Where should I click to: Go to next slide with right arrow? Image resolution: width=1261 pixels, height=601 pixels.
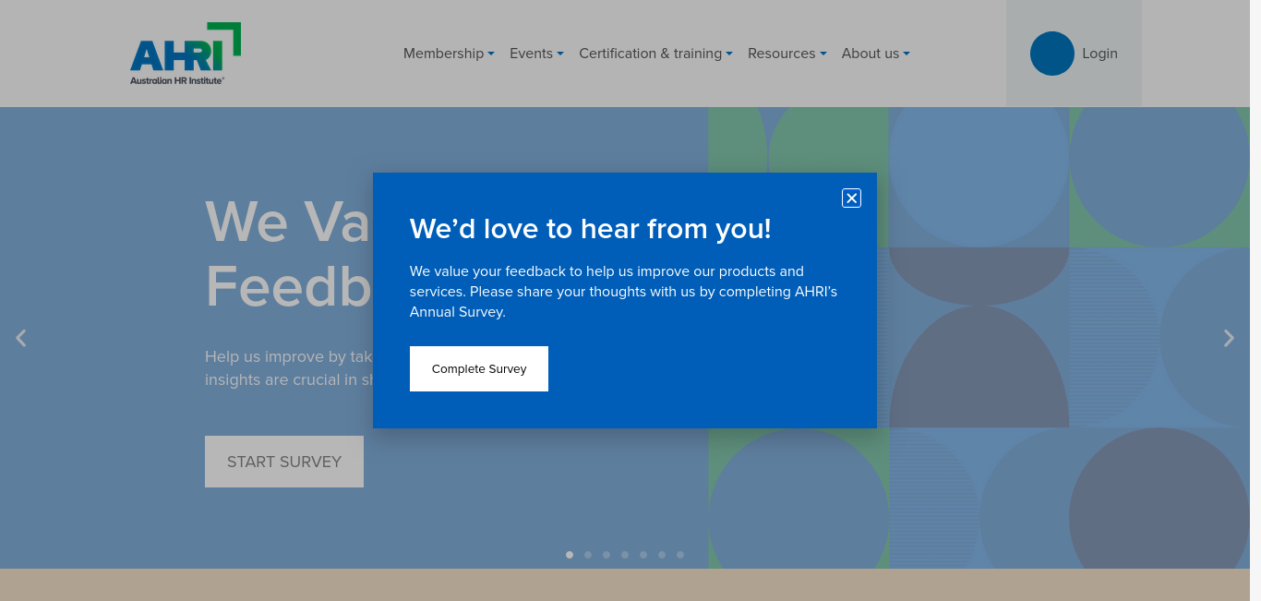pos(1229,338)
